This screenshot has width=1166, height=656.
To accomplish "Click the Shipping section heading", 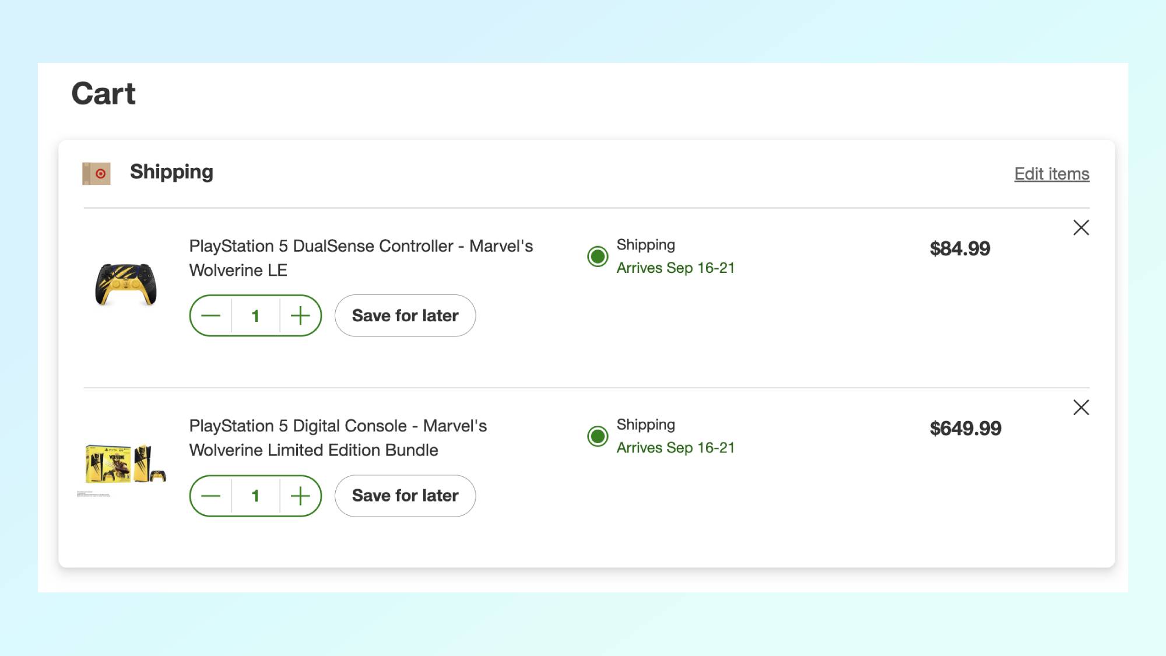I will point(171,172).
